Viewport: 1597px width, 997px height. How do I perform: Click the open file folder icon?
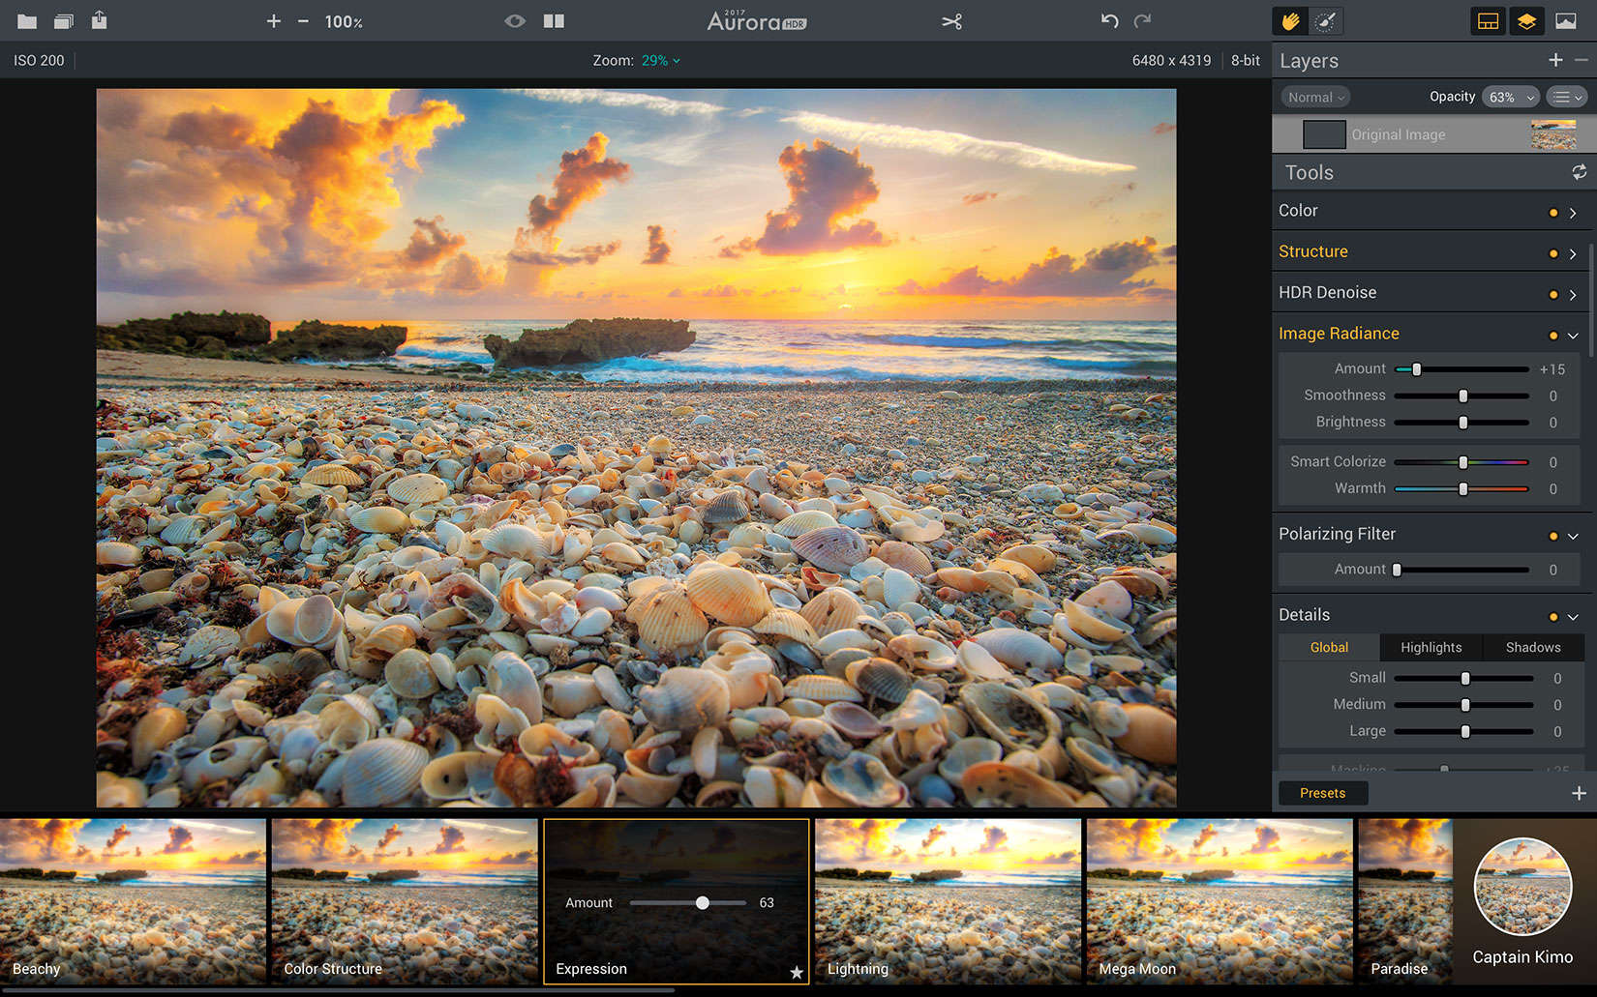[x=27, y=21]
